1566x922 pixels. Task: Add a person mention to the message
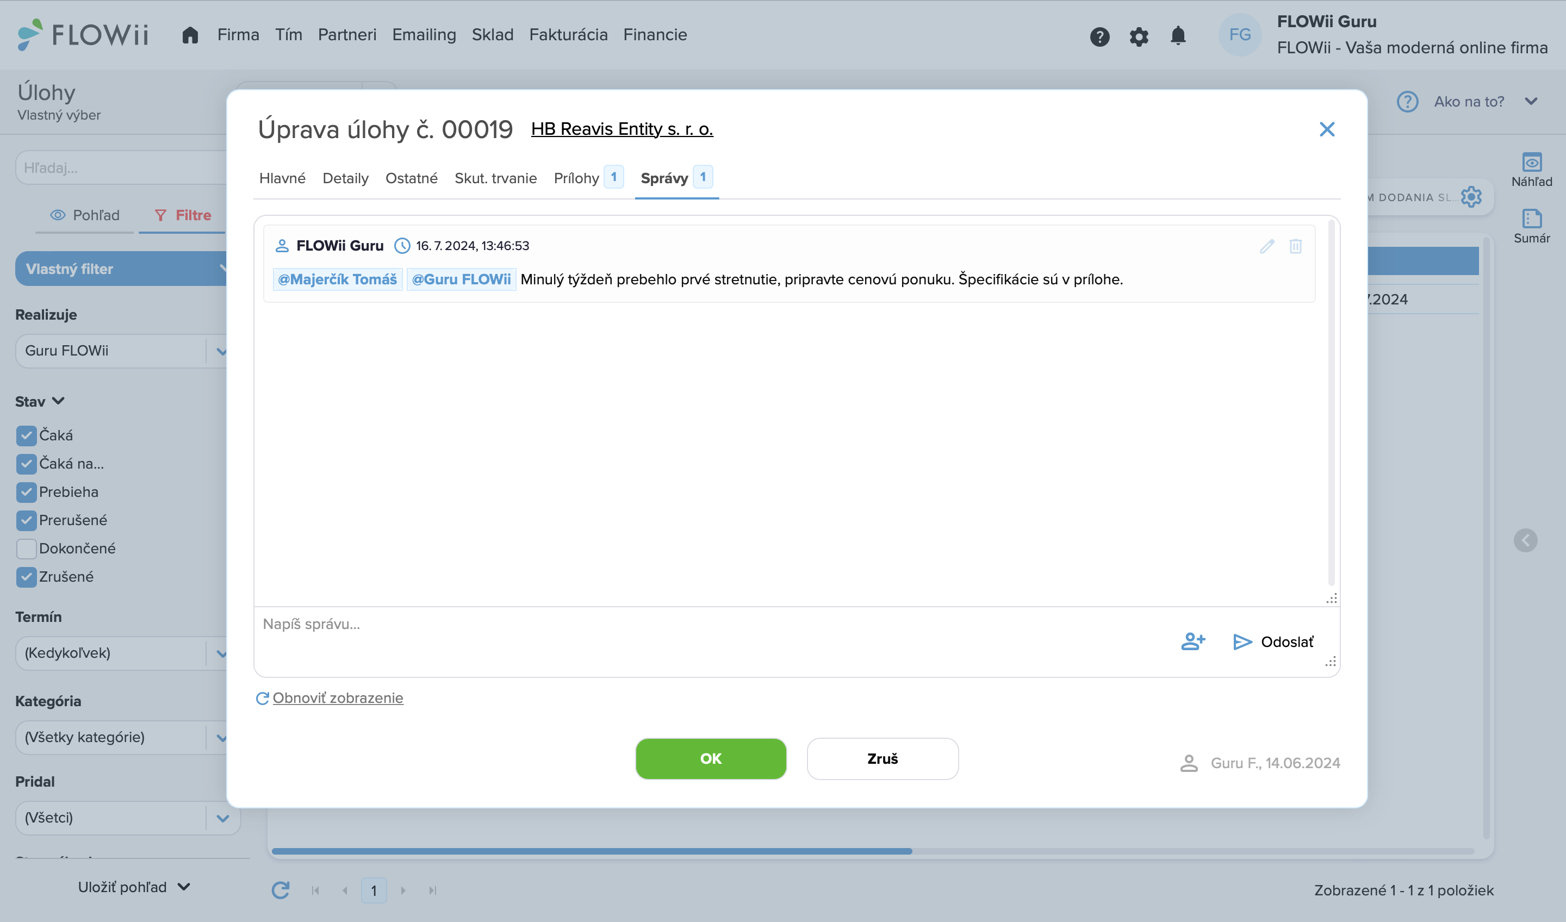[x=1193, y=641]
